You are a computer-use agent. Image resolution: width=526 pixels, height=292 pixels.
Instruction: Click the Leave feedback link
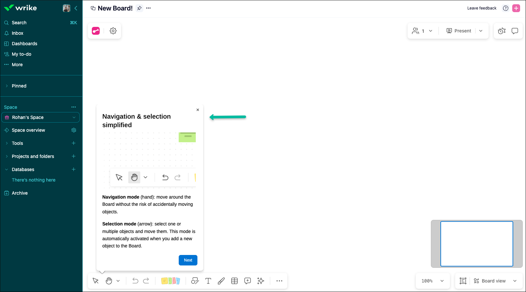coord(482,8)
